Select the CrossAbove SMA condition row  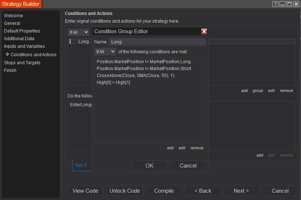click(136, 76)
